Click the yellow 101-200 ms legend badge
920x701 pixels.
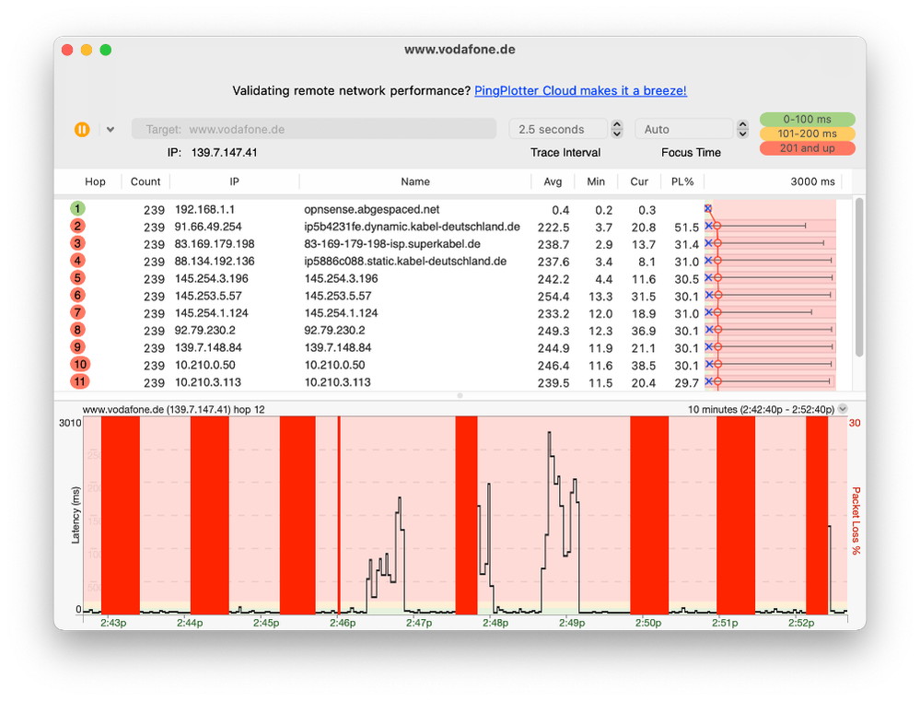click(x=807, y=134)
